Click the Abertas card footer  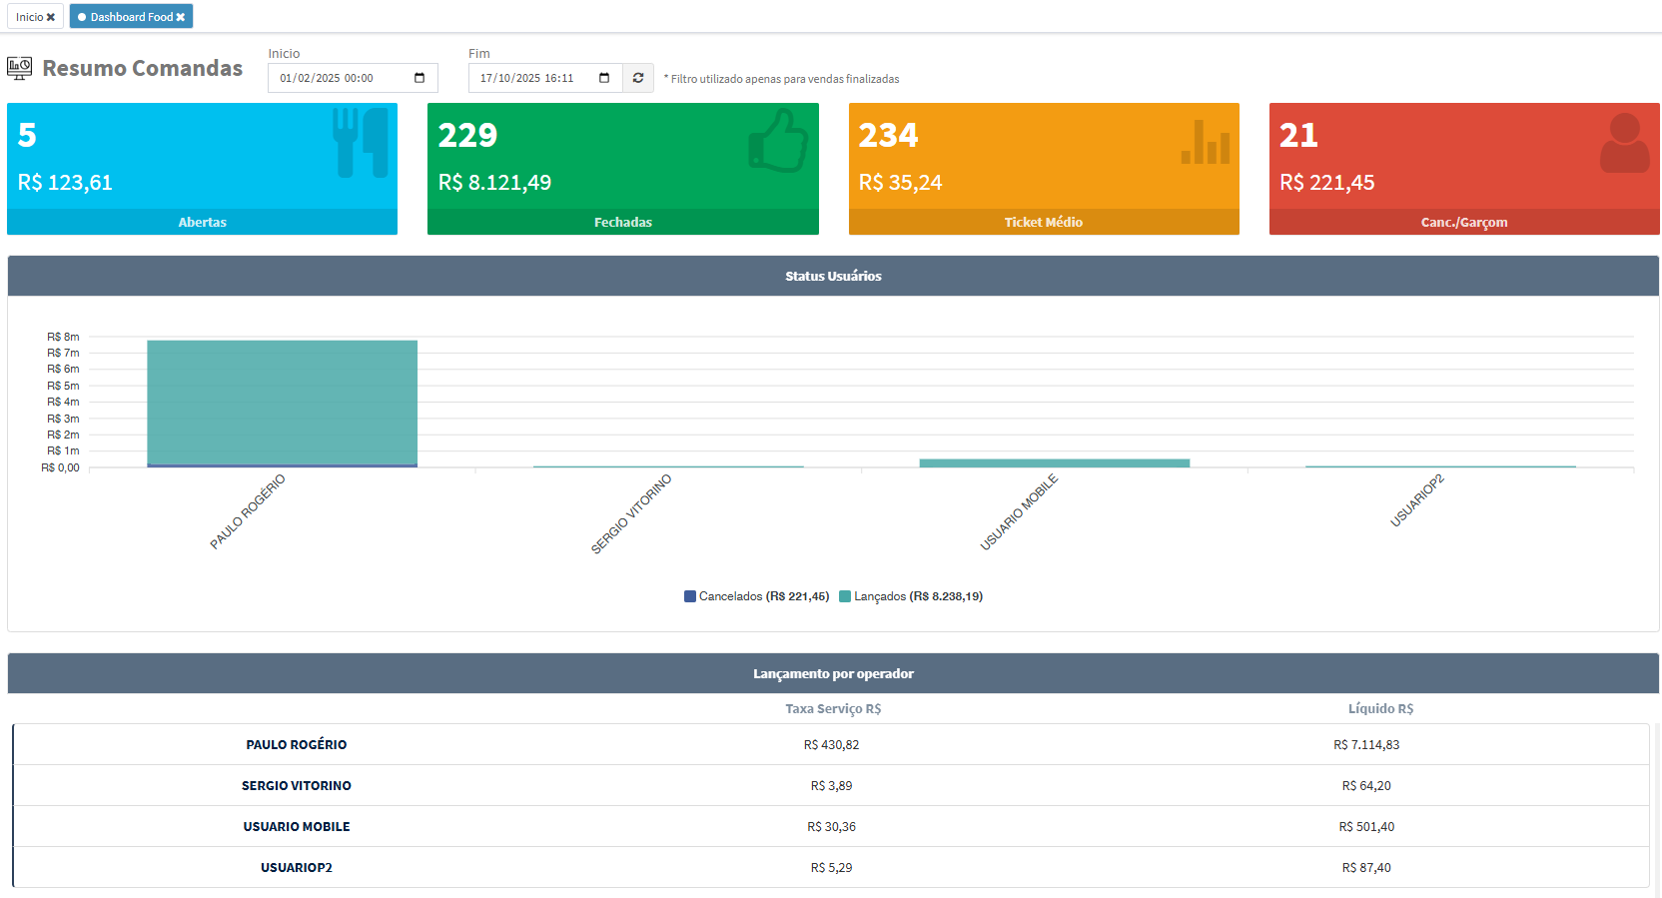(202, 222)
